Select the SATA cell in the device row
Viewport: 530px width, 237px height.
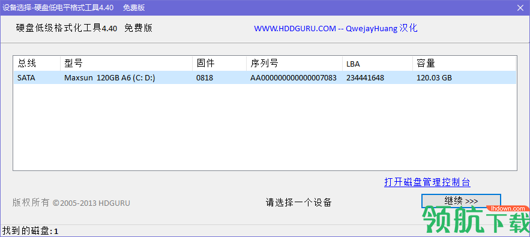click(x=26, y=78)
